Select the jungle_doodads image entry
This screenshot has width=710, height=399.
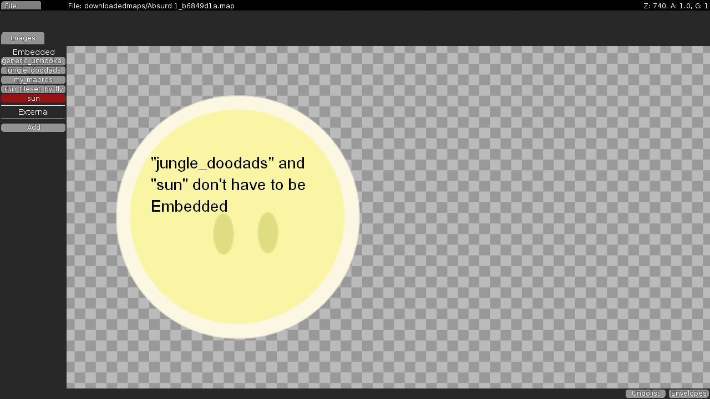(33, 70)
